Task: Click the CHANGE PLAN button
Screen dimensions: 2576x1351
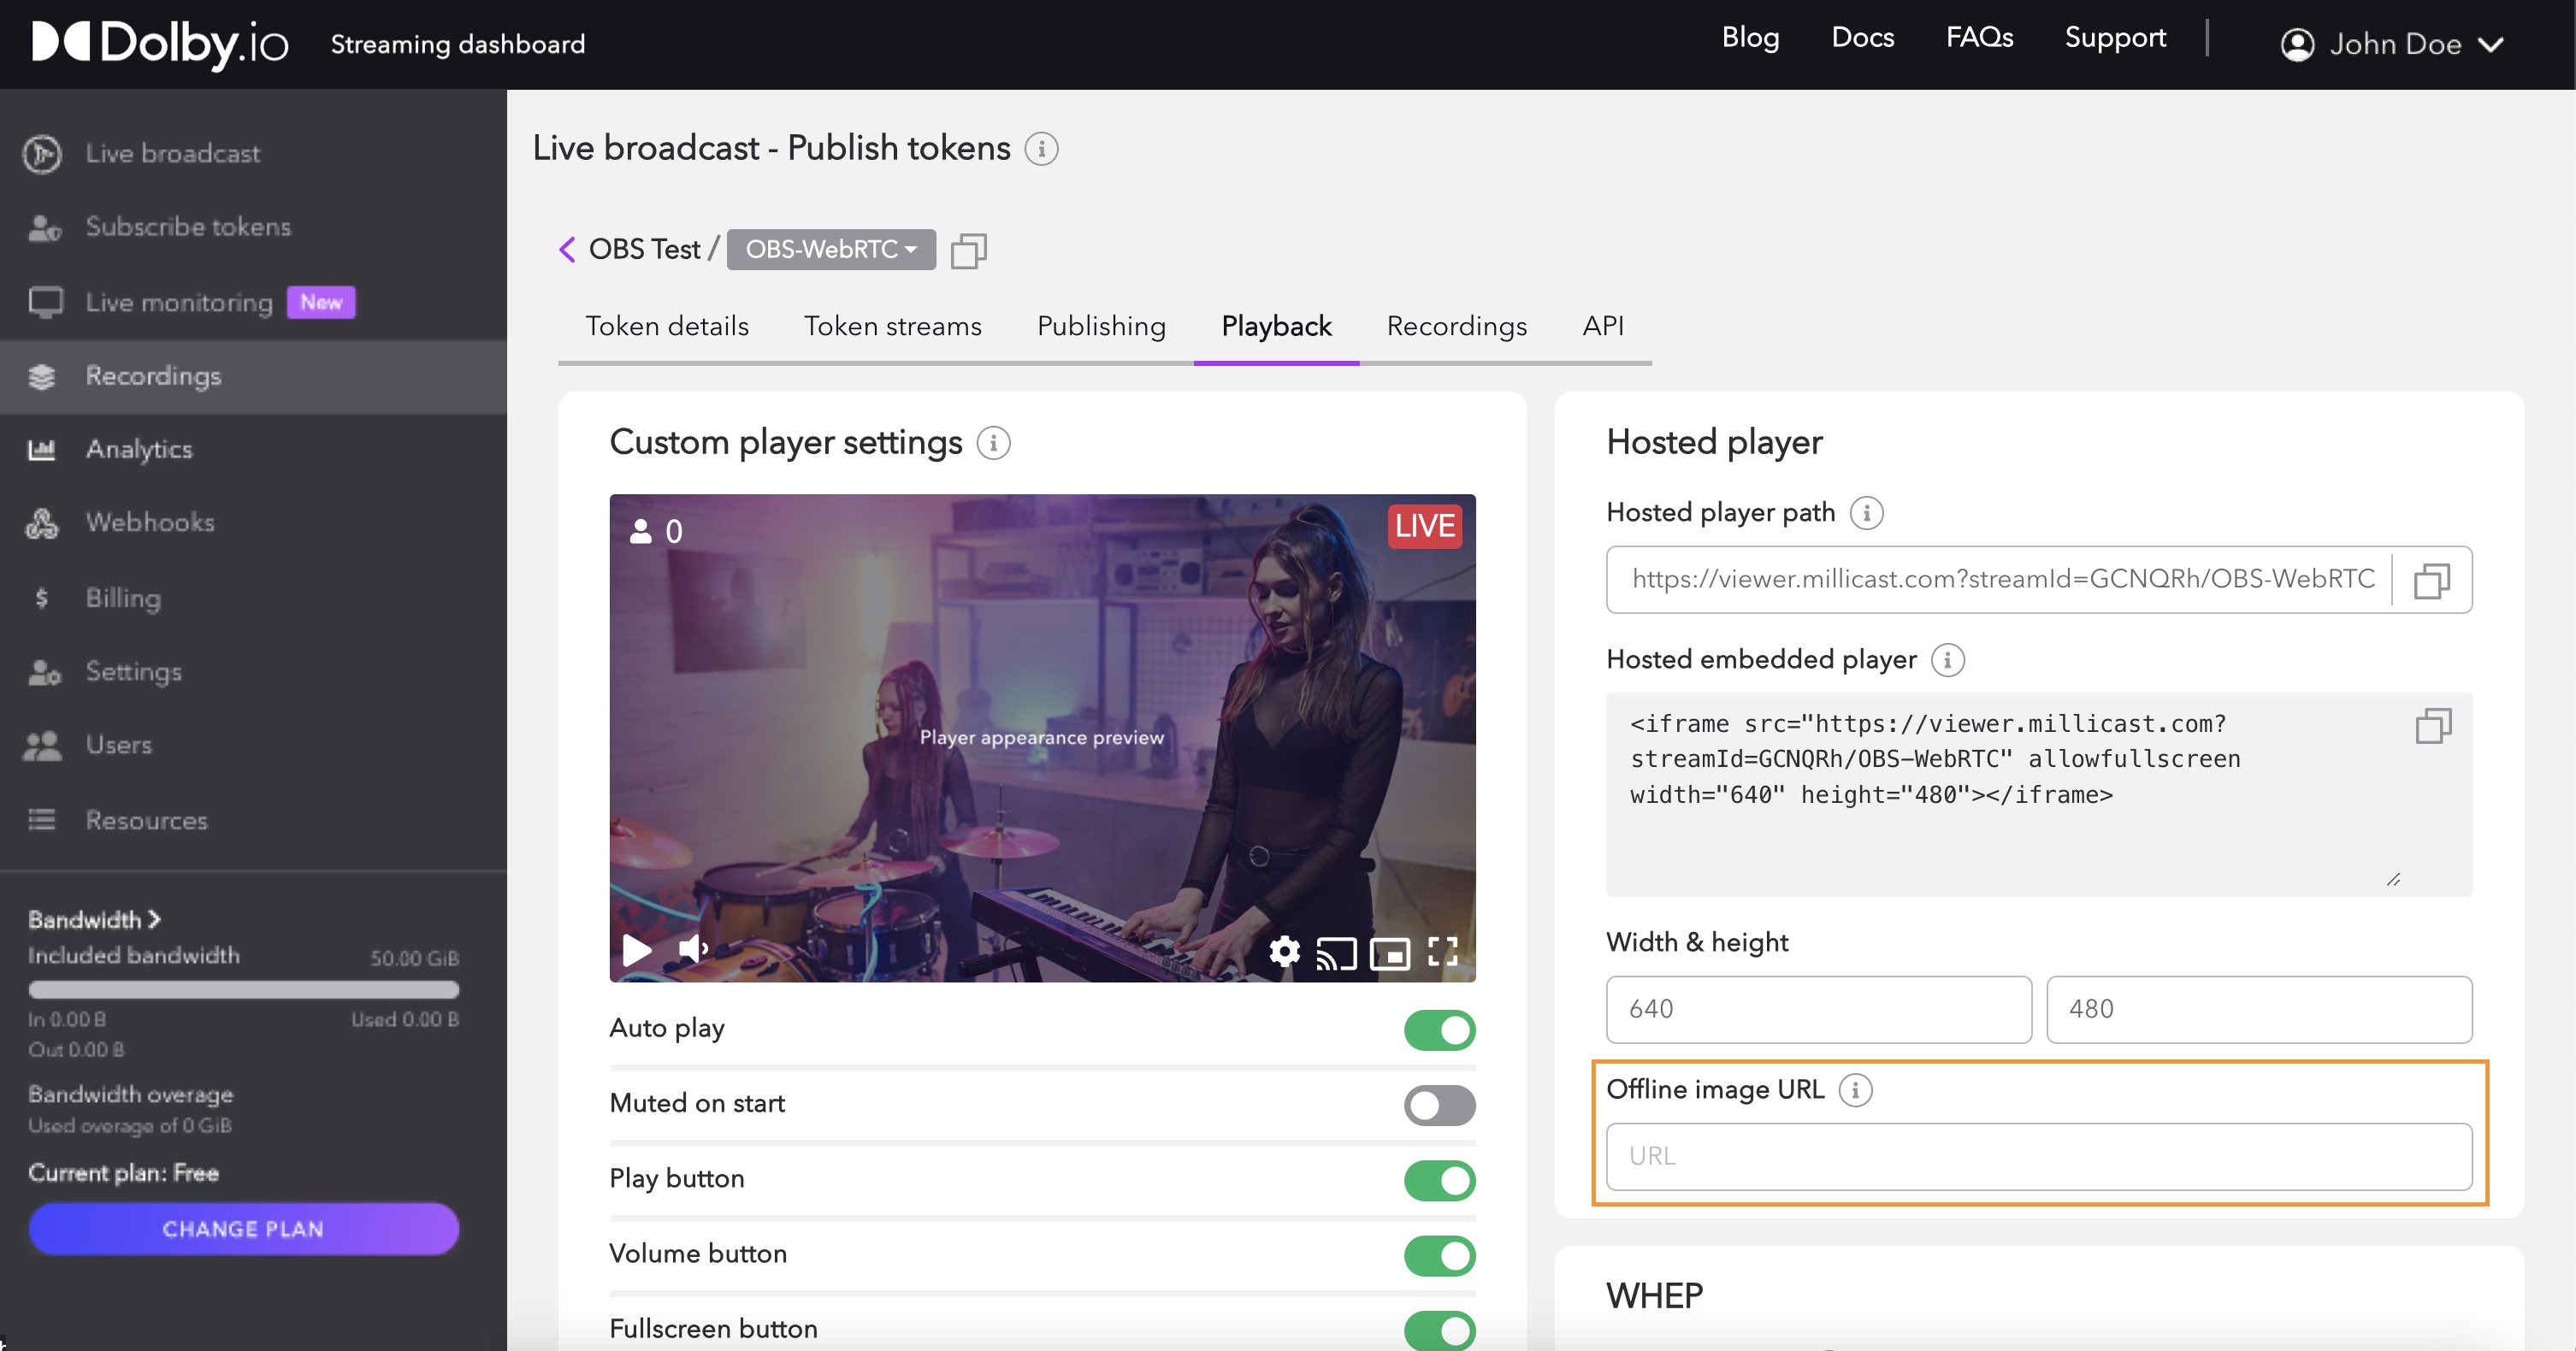Action: coord(243,1228)
